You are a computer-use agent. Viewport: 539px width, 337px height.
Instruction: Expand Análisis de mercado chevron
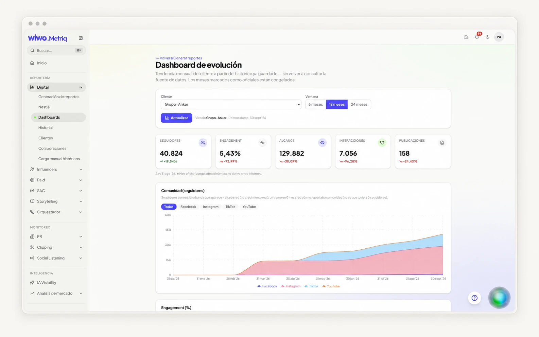[81, 293]
